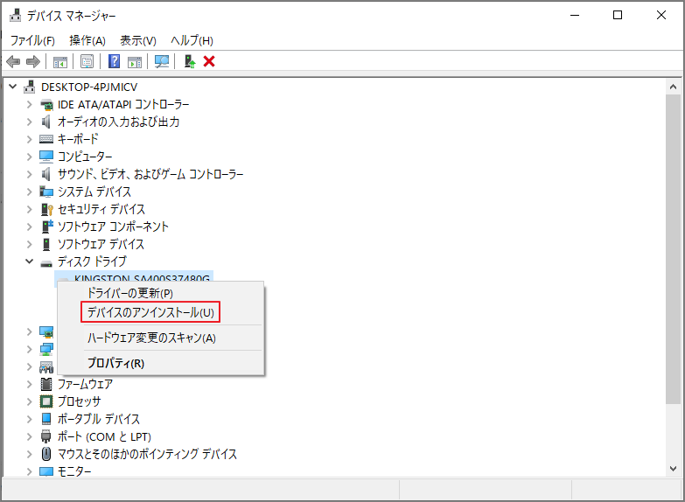
Task: Open the 表示(V) menu
Action: point(138,40)
